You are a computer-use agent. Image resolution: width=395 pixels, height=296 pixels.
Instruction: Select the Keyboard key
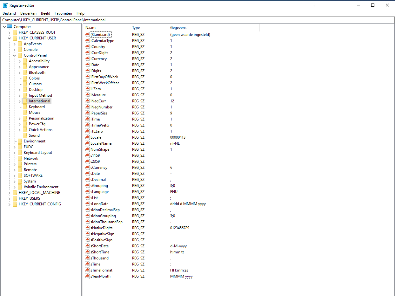(37, 107)
